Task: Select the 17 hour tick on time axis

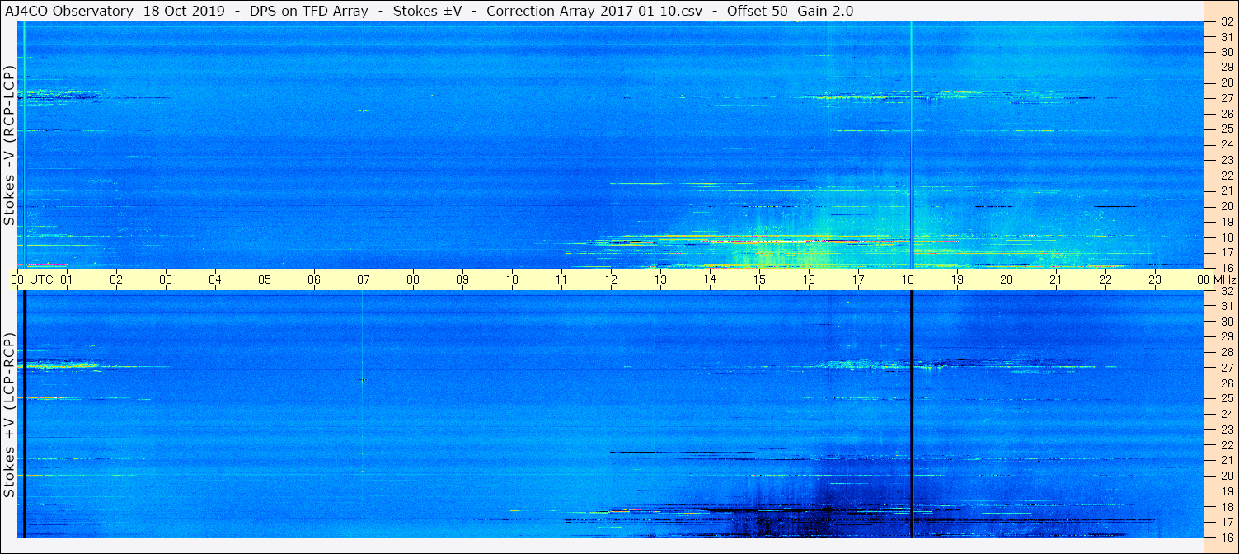Action: pos(858,279)
